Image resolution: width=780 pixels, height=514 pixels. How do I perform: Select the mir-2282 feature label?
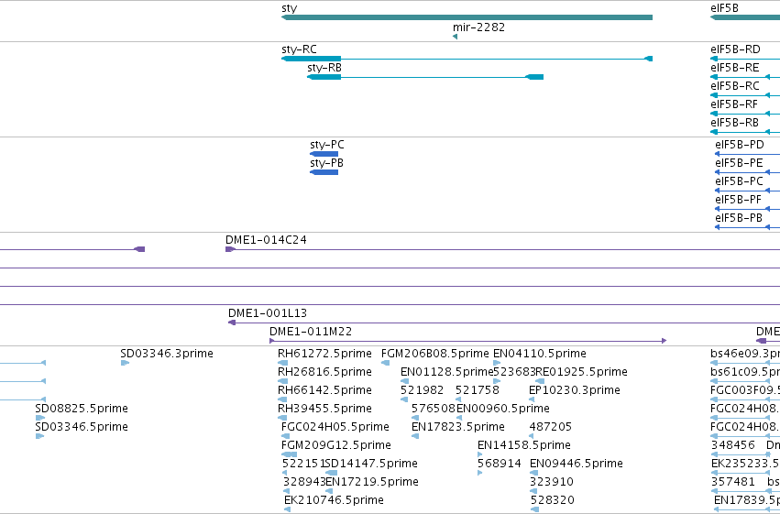click(478, 27)
